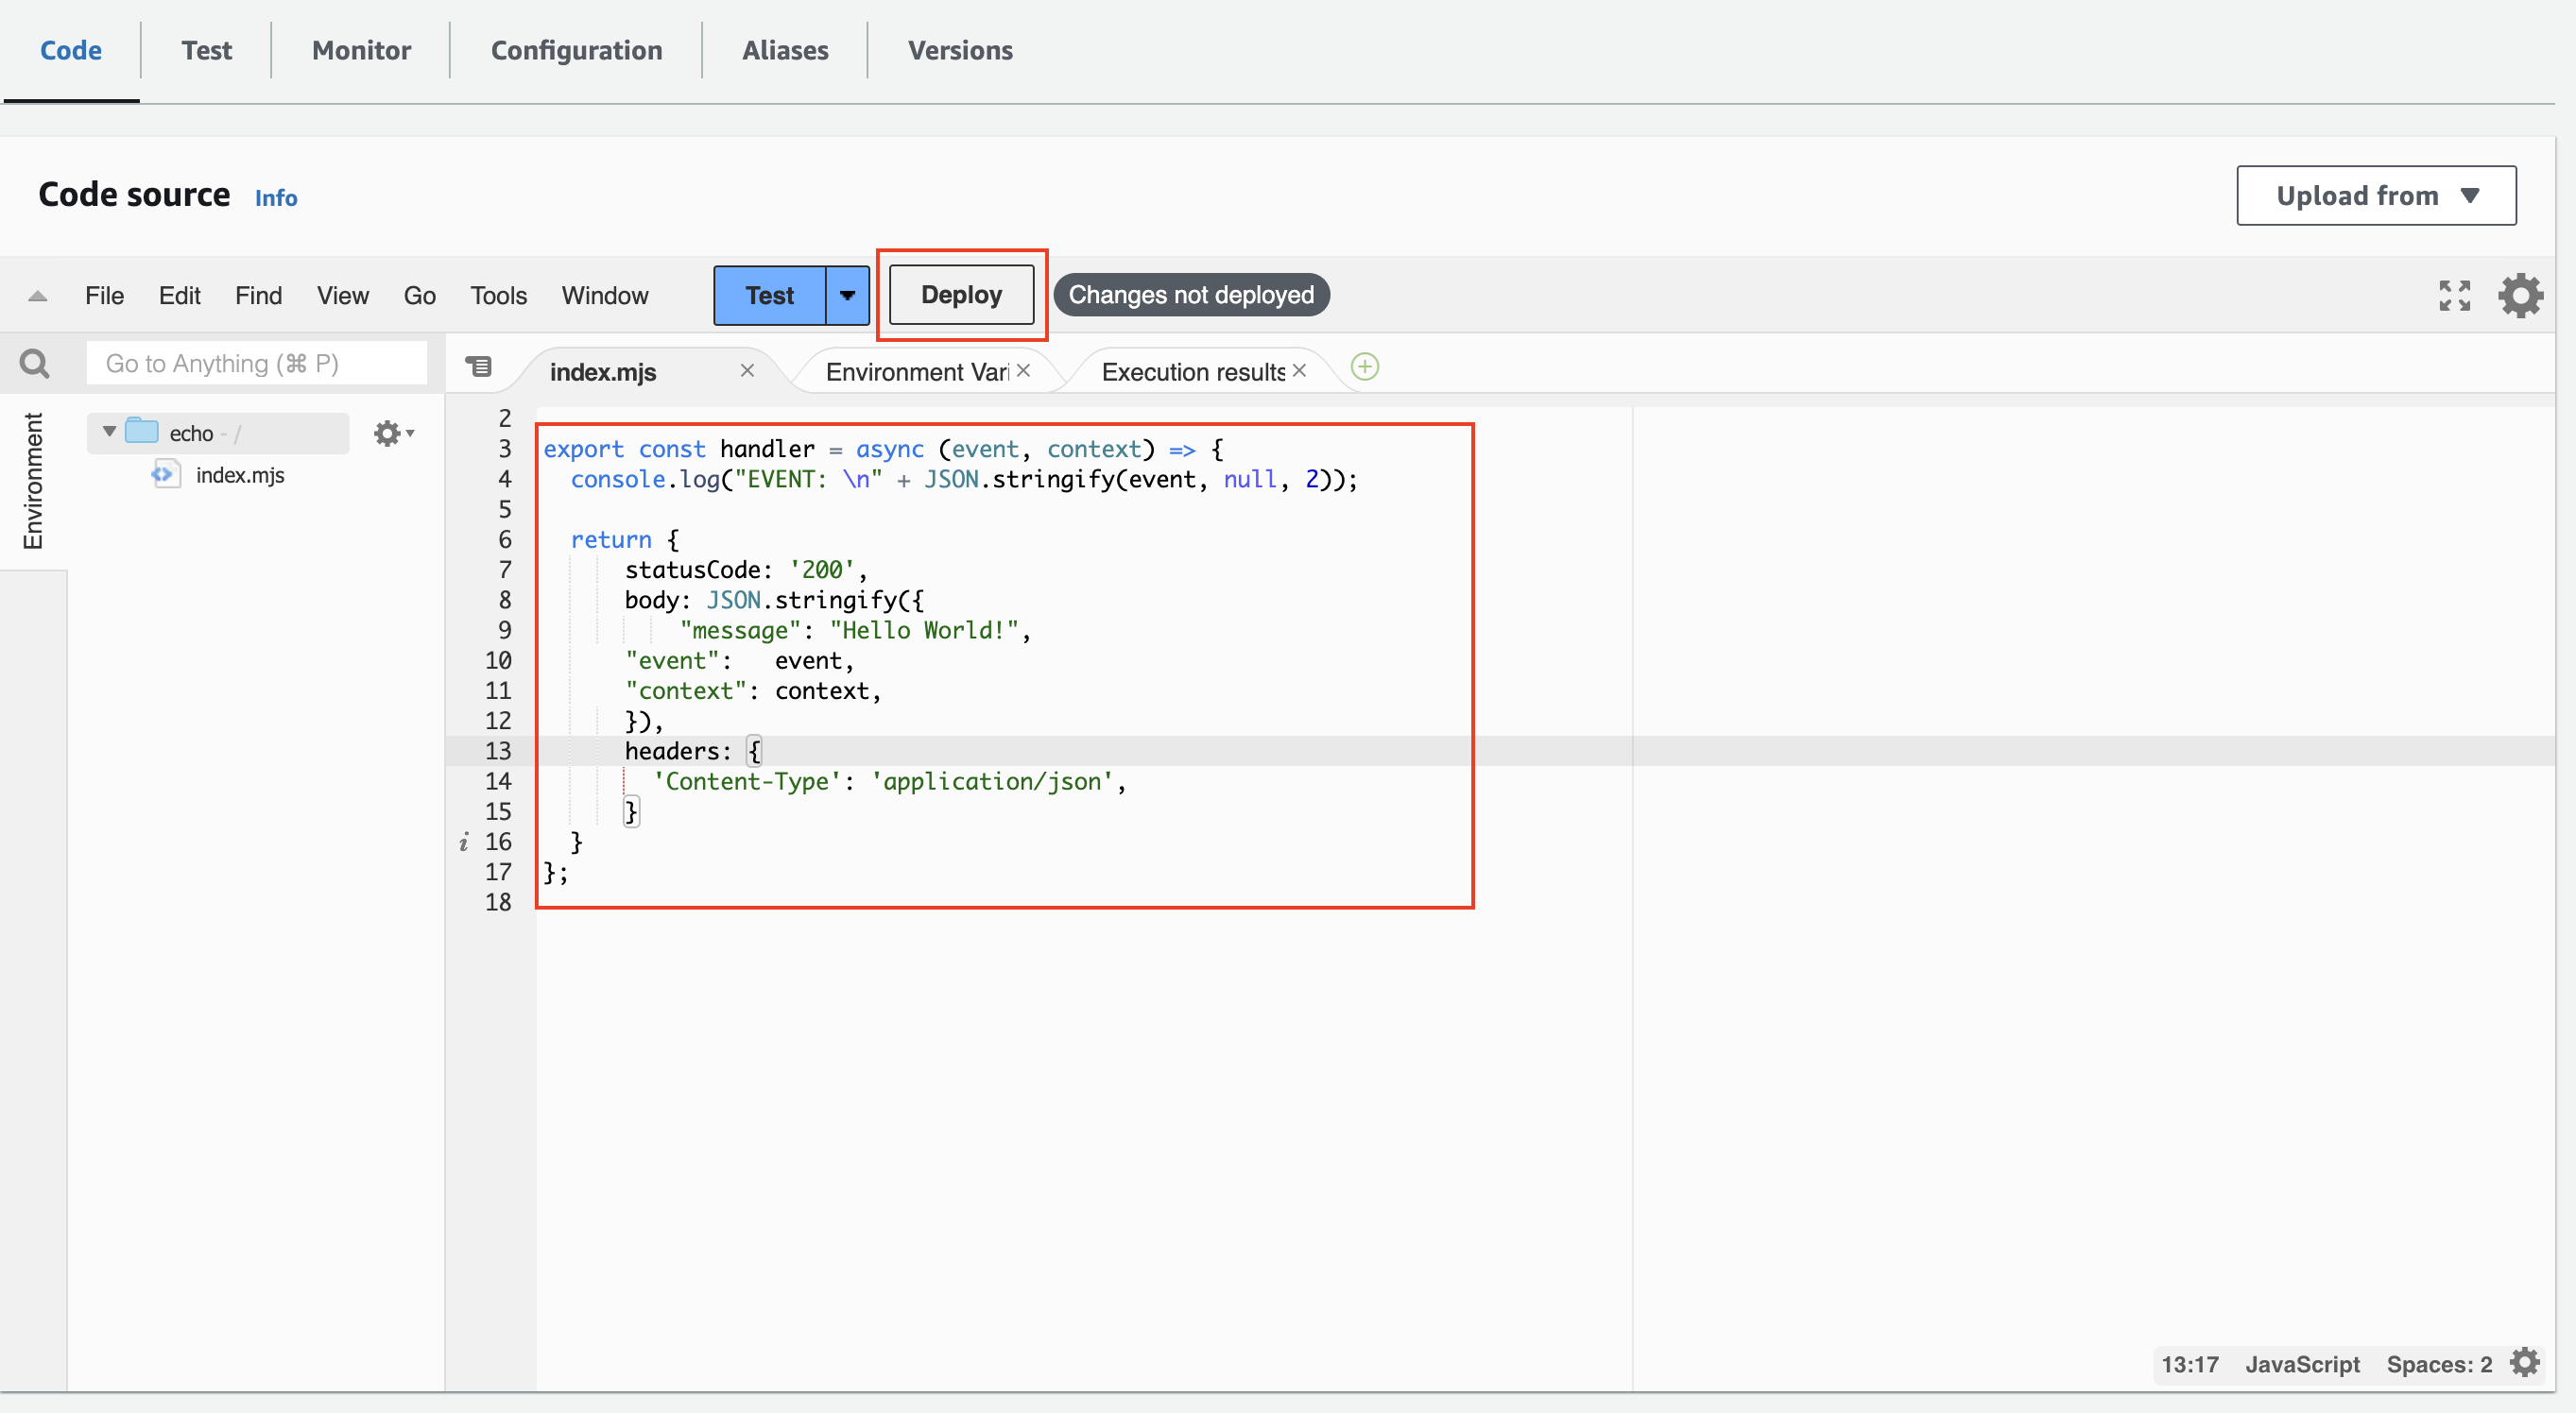Open the Tools menu
Screen dimensions: 2576x1413
click(498, 296)
